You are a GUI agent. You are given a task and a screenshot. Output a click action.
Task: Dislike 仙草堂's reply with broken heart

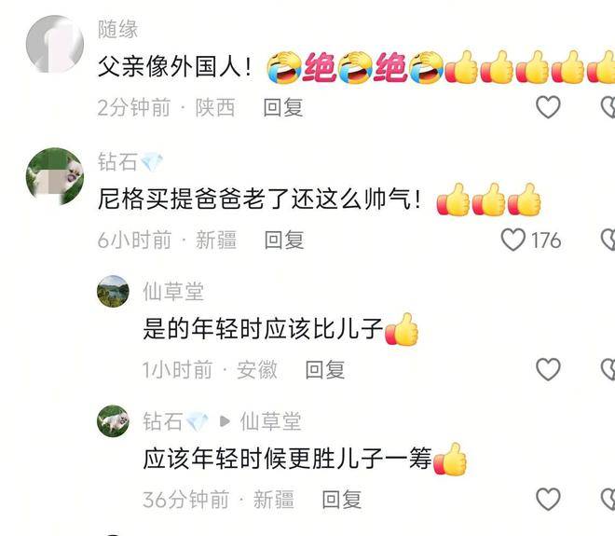[608, 370]
